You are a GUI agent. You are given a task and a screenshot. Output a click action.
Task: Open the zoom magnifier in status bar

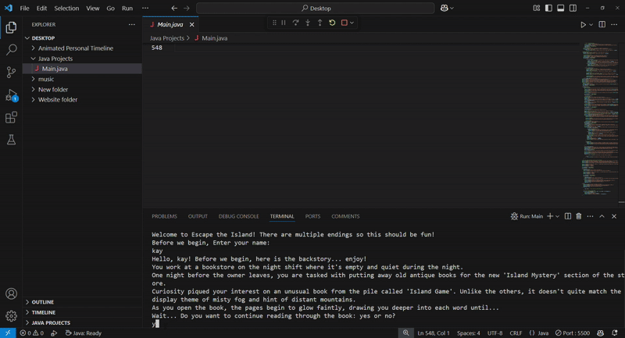click(x=405, y=333)
